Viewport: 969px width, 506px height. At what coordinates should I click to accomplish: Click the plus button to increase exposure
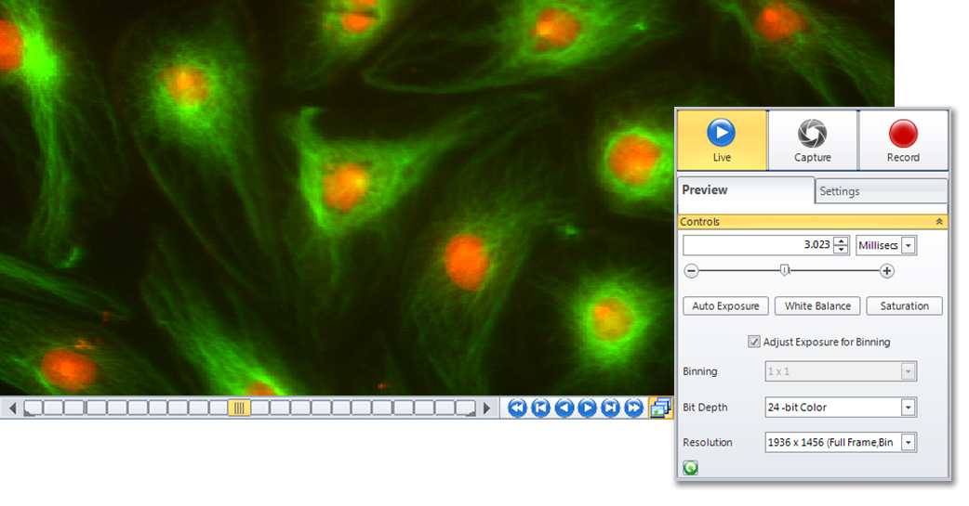pyautogui.click(x=887, y=271)
